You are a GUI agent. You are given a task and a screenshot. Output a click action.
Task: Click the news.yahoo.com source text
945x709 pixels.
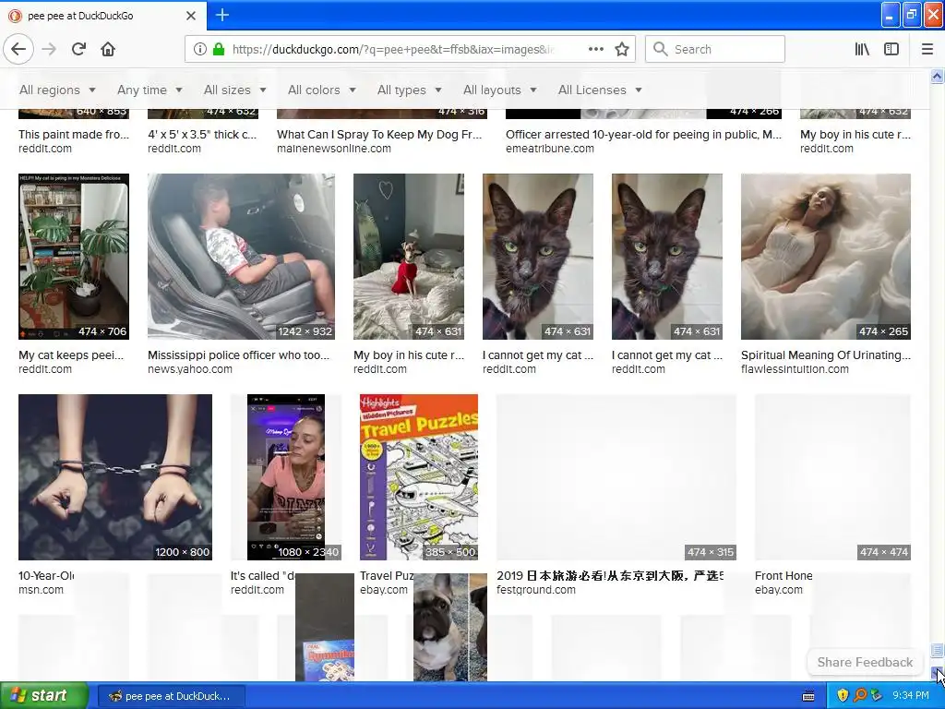(190, 369)
